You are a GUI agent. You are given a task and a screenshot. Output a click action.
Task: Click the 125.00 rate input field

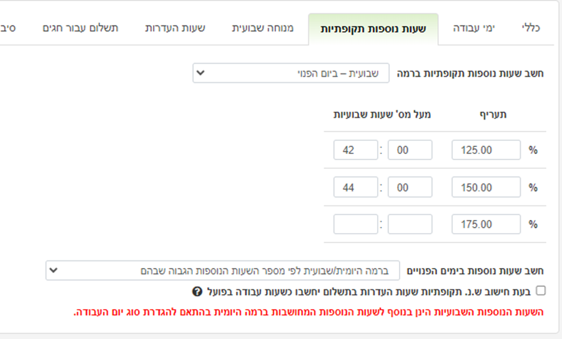tap(486, 150)
